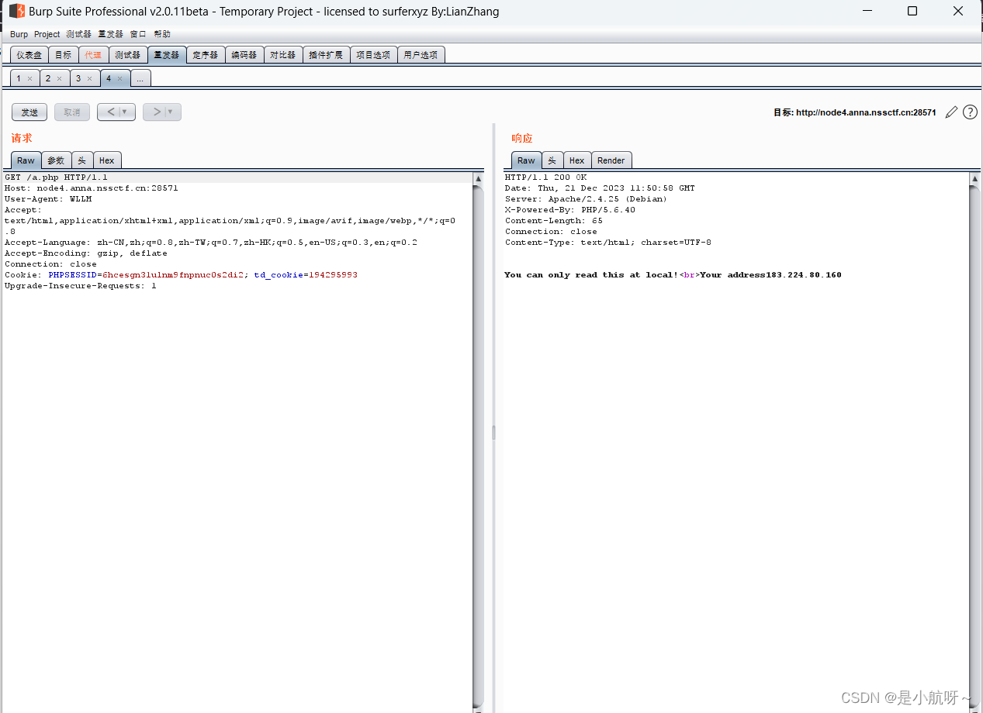Click the 发送 send button

pos(29,112)
